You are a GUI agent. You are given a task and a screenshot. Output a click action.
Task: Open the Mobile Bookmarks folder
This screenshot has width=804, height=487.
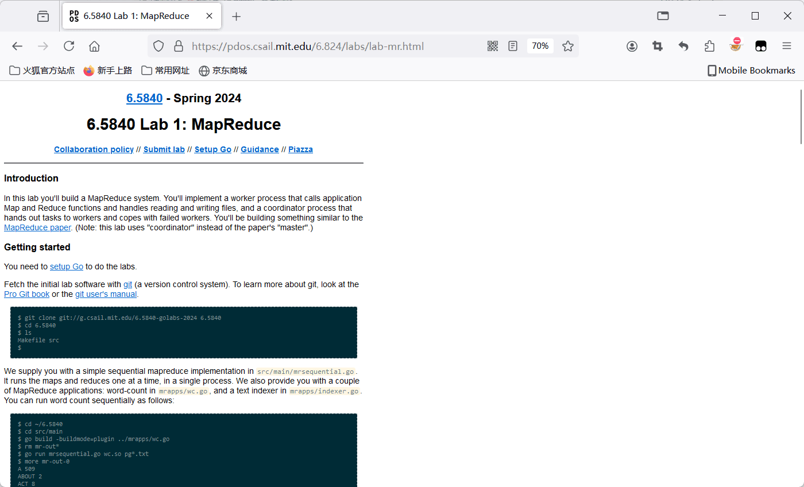pos(751,71)
